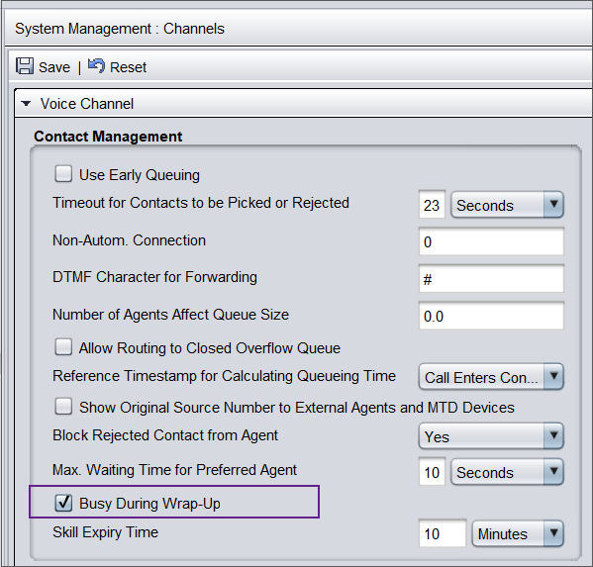Enable the Use Early Queuing checkbox

coord(63,174)
